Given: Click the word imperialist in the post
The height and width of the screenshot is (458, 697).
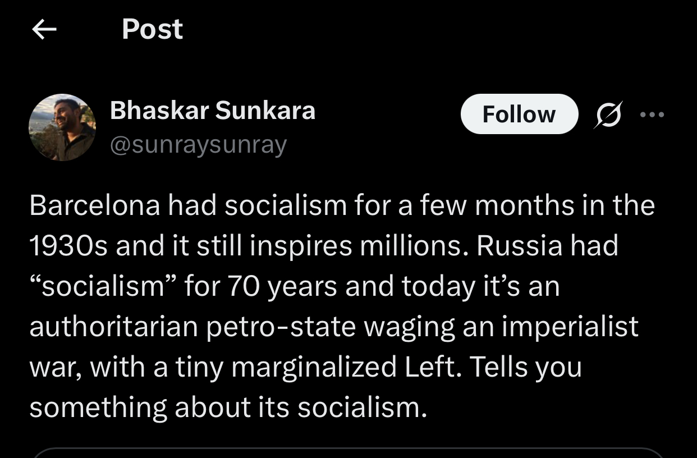Looking at the screenshot, I should [x=570, y=327].
